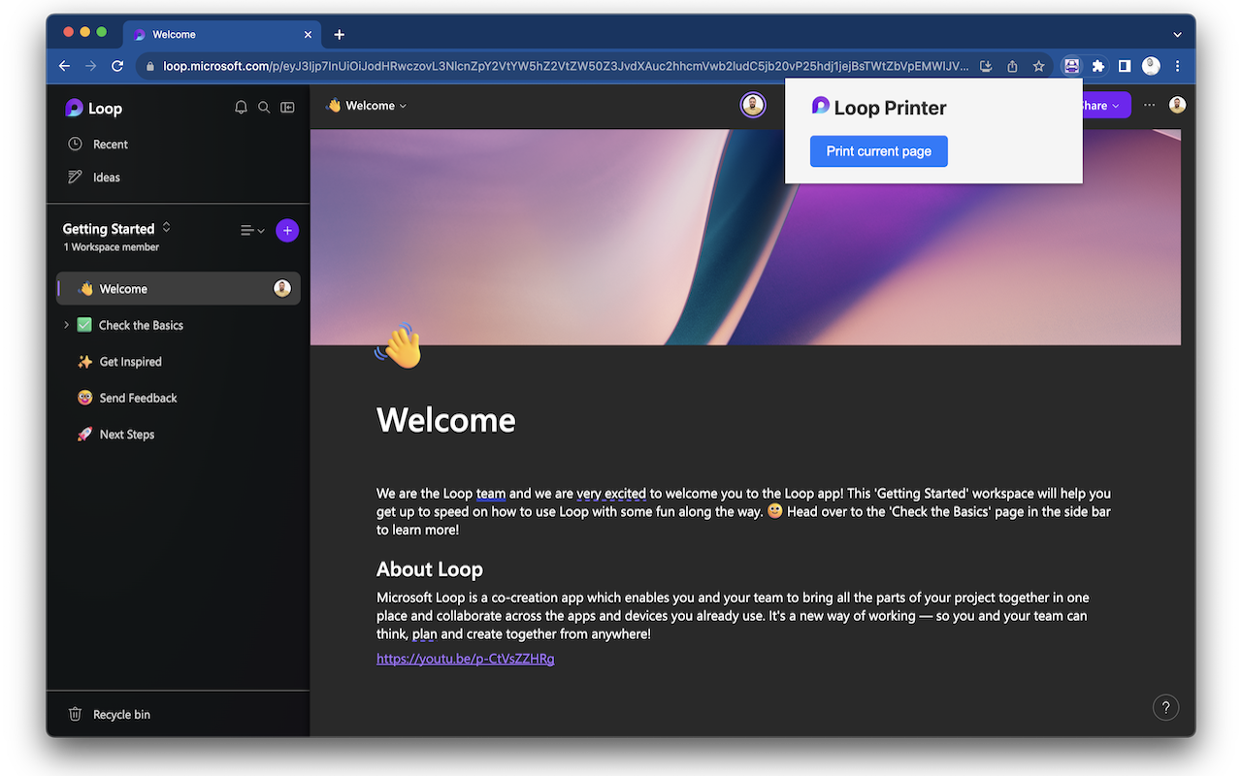Click the purple plus add-page button
Viewport: 1242px width, 776px height.
point(287,230)
